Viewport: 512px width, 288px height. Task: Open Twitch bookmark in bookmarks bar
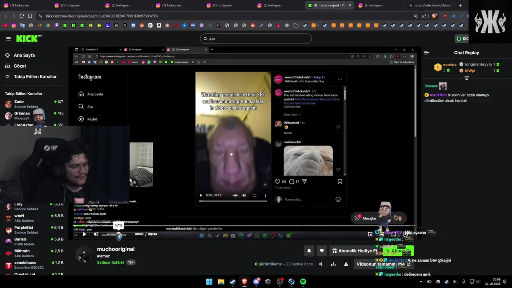tap(56, 25)
